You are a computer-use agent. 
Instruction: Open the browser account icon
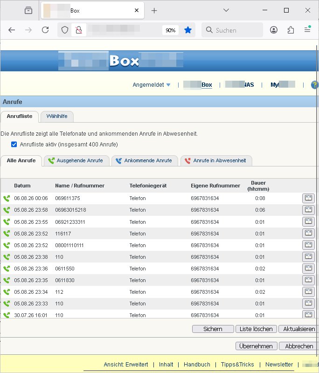coord(274,30)
